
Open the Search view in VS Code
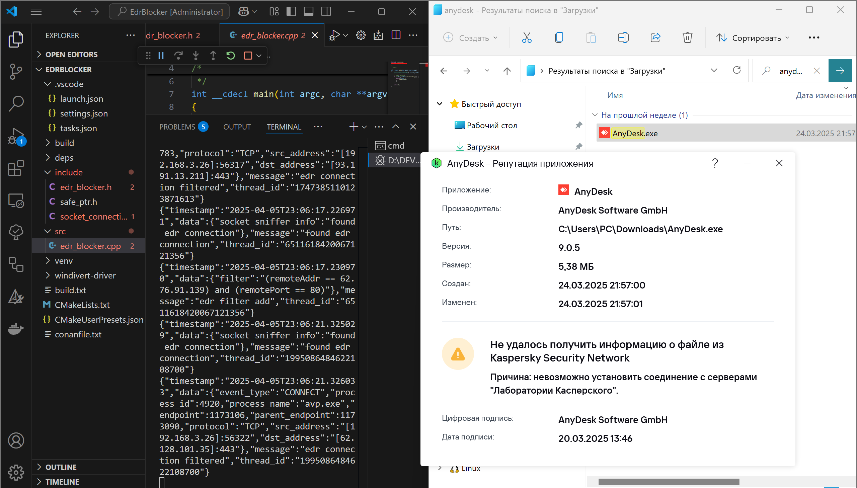click(x=16, y=103)
